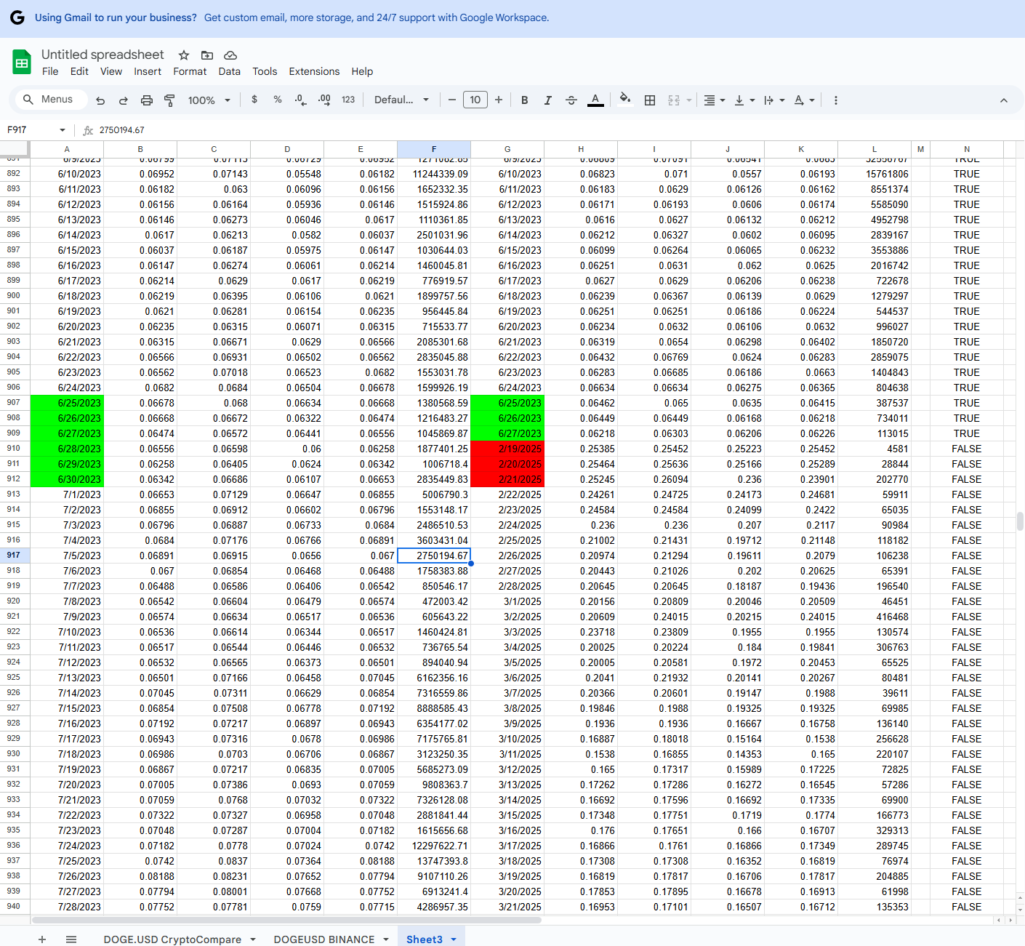
Task: Open the Extensions menu
Action: point(314,71)
